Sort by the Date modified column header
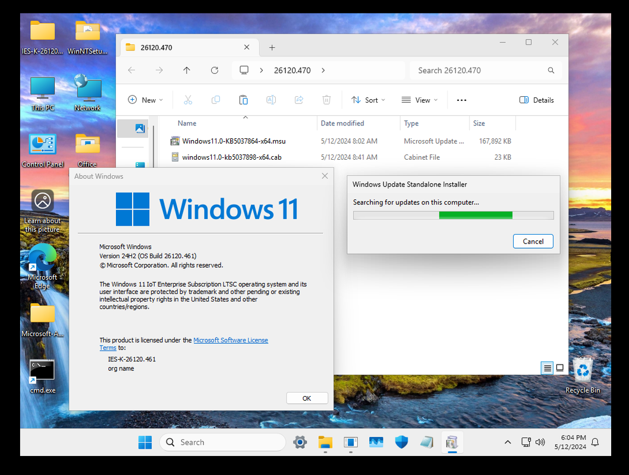This screenshot has height=475, width=629. tap(358, 123)
